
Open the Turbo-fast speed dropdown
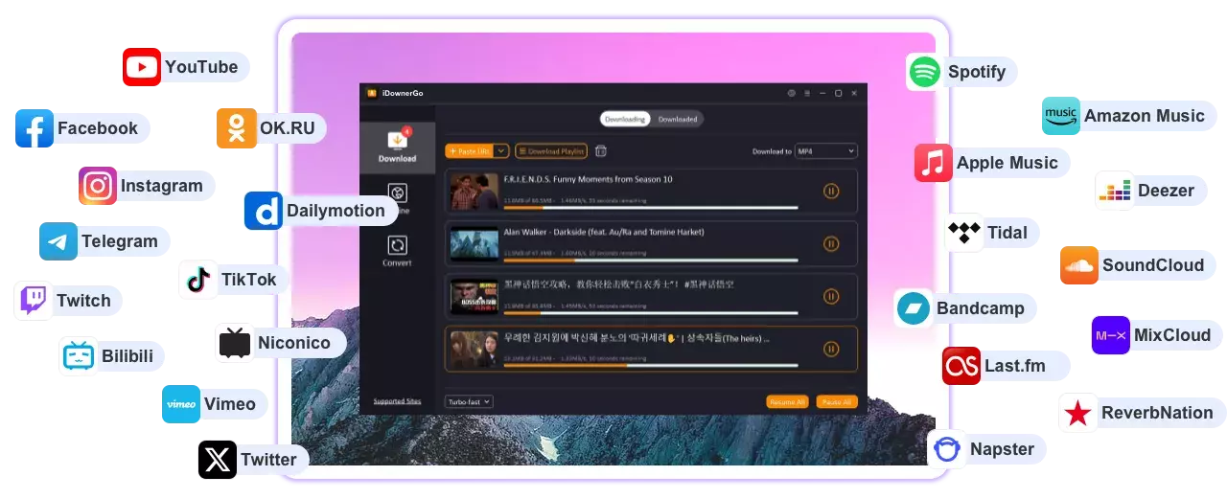click(x=469, y=402)
